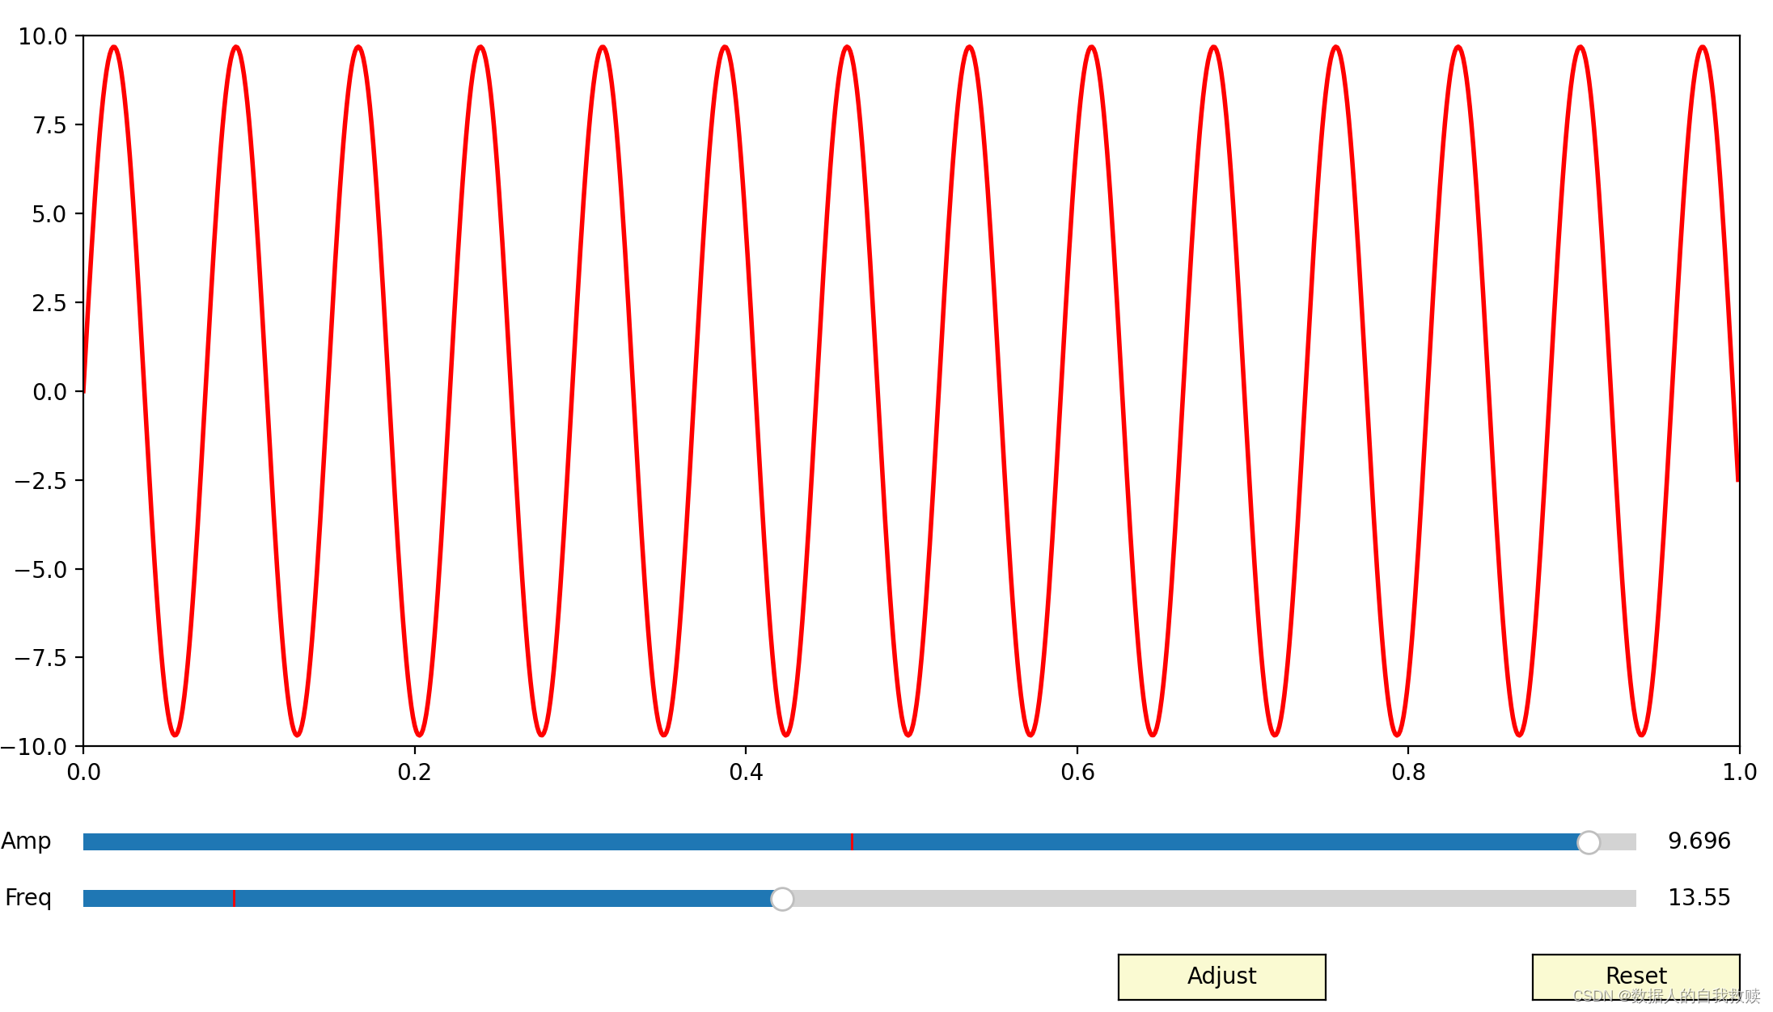Click x-axis tick label 0.6

(1077, 773)
